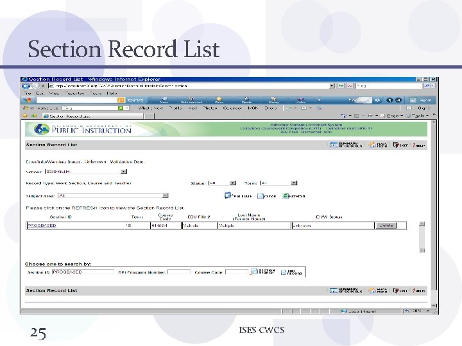Delete the PROGBASED record
The width and height of the screenshot is (462, 346).
coord(386,226)
